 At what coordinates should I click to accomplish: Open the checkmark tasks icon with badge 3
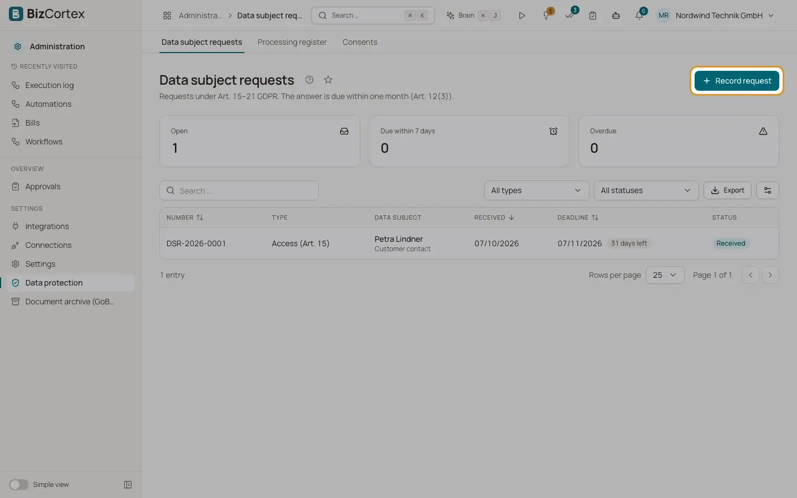(570, 15)
